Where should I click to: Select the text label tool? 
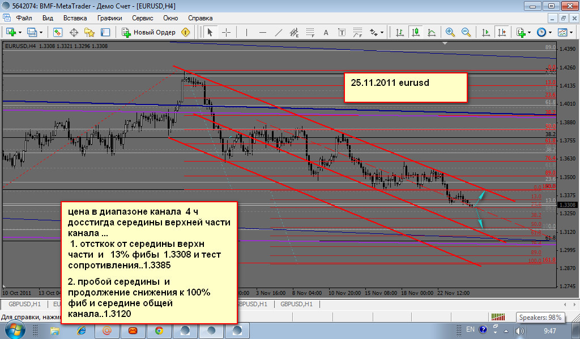point(342,32)
